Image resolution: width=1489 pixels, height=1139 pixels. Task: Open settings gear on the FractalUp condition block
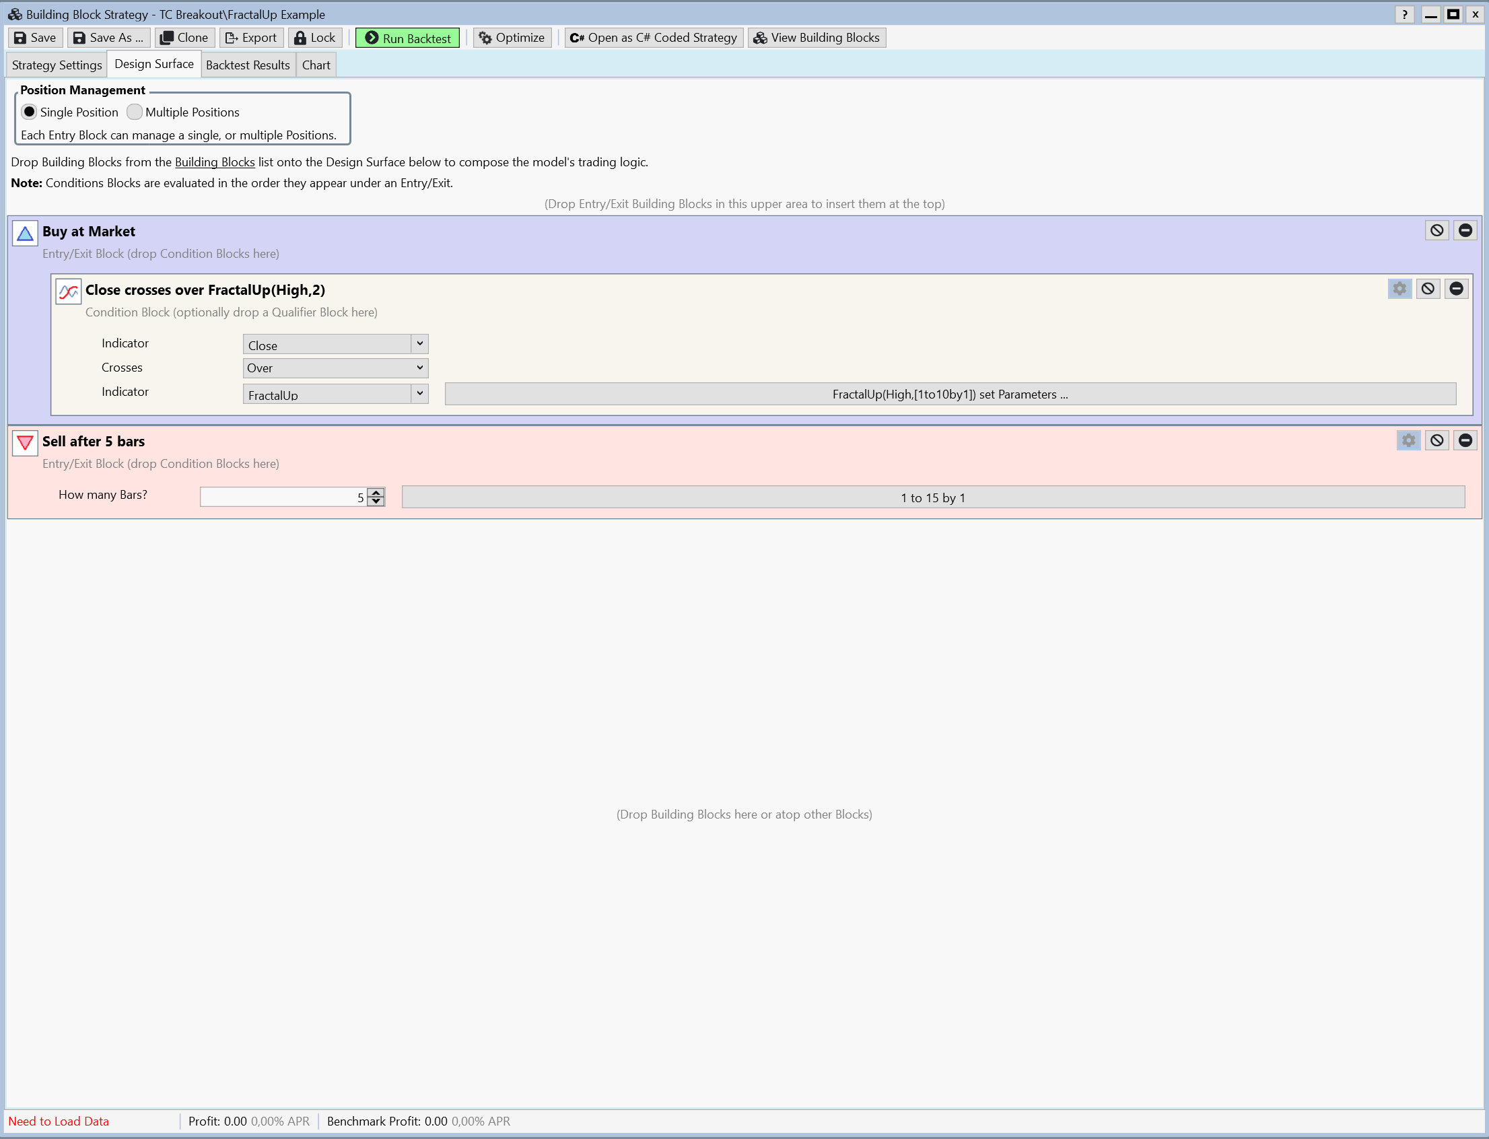(1400, 288)
